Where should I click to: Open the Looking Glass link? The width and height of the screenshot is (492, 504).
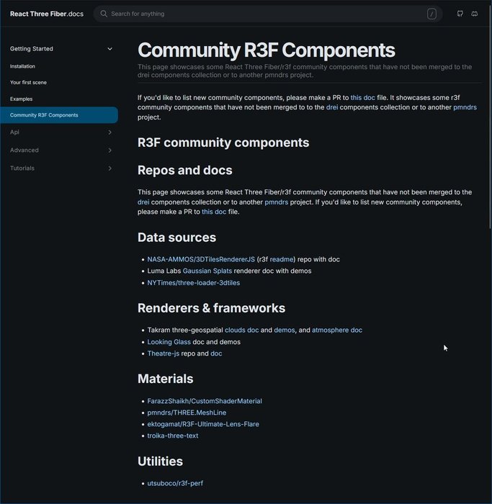pyautogui.click(x=169, y=342)
